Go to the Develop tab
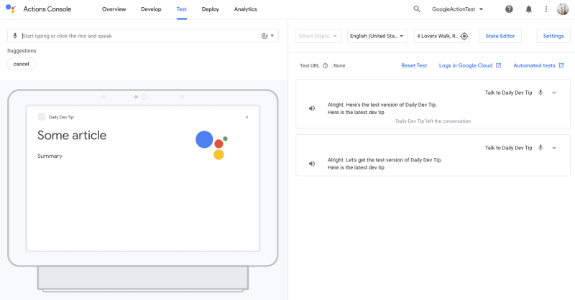The height and width of the screenshot is (300, 575). tap(151, 9)
